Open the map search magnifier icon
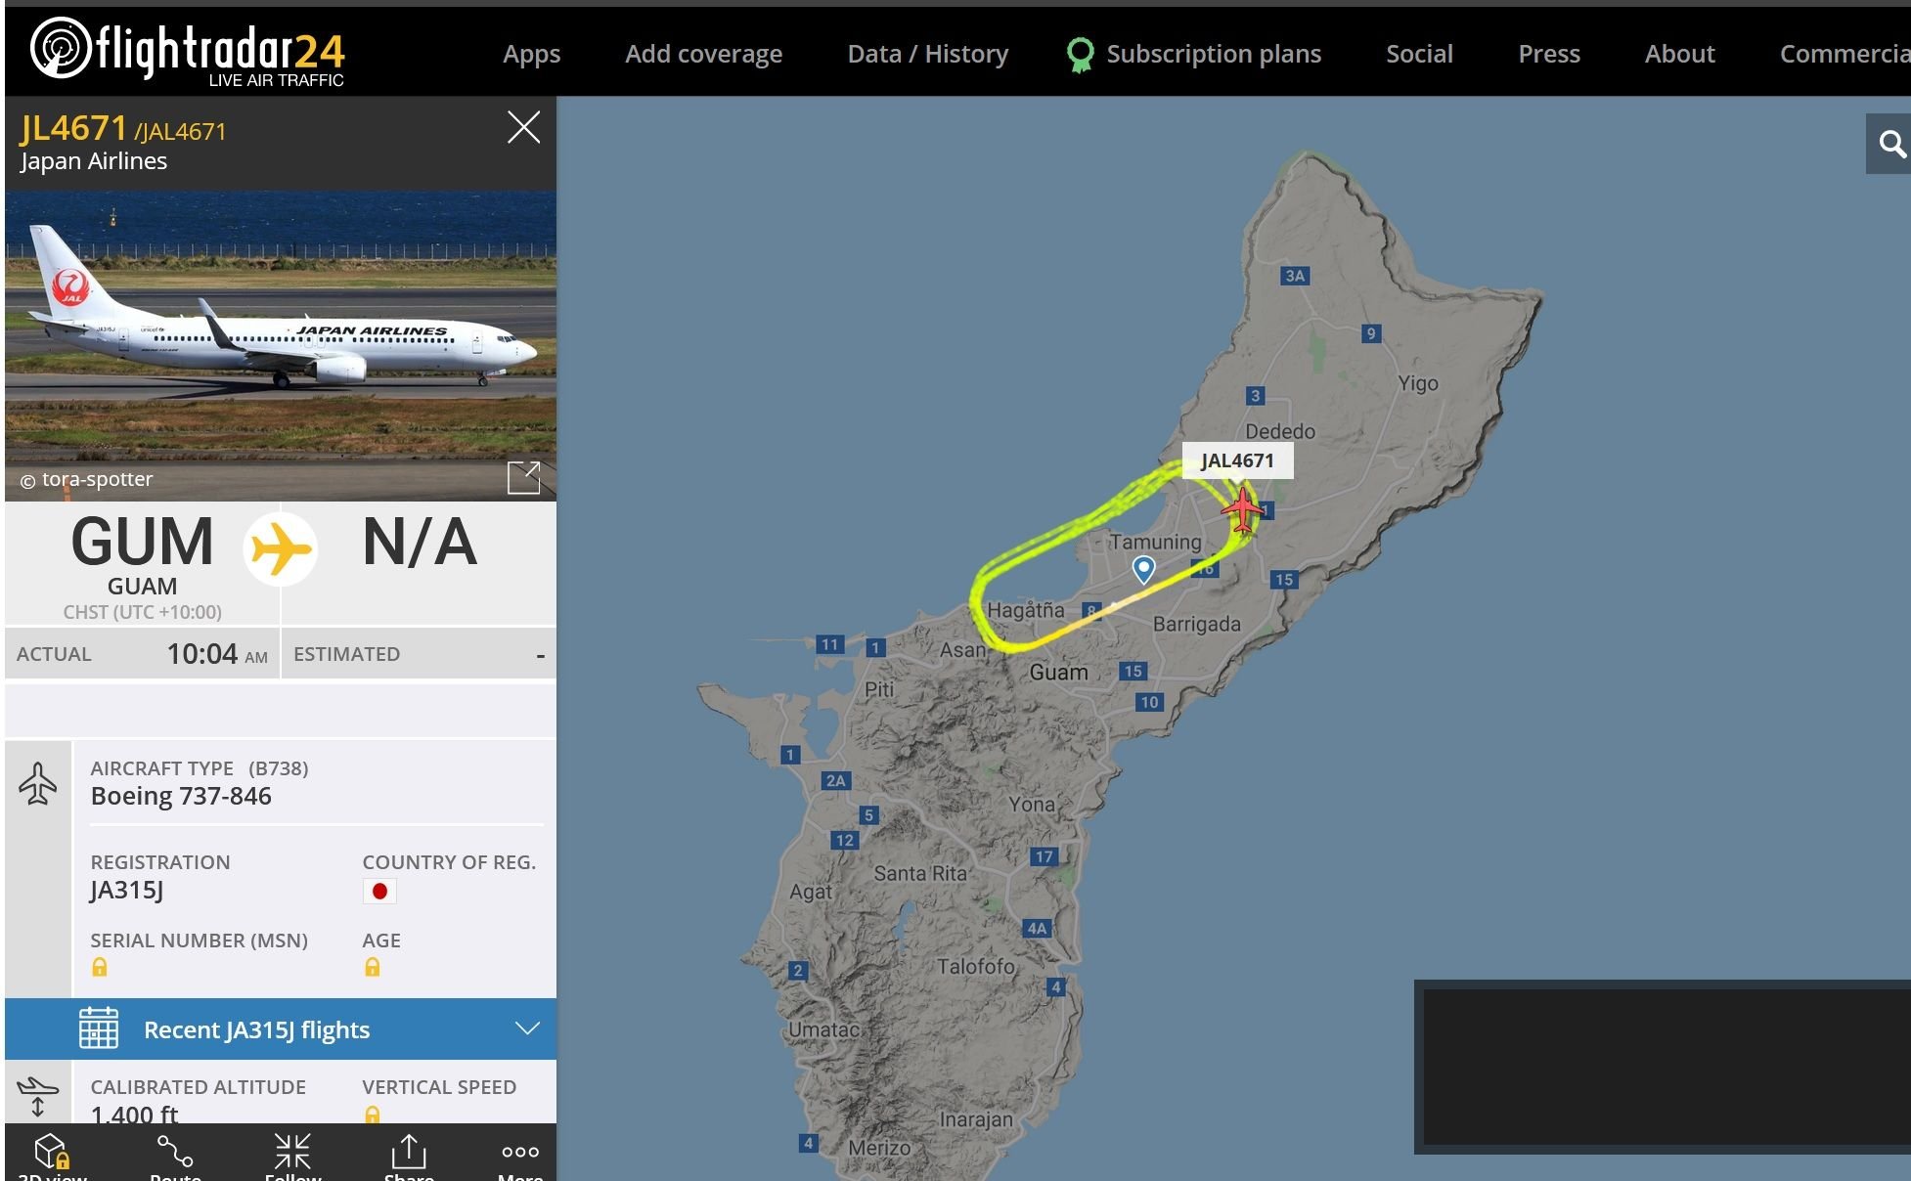 pos(1891,144)
